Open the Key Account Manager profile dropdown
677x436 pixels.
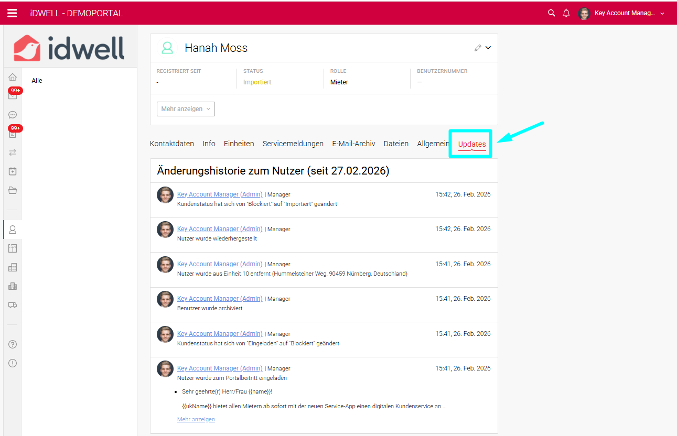[623, 13]
